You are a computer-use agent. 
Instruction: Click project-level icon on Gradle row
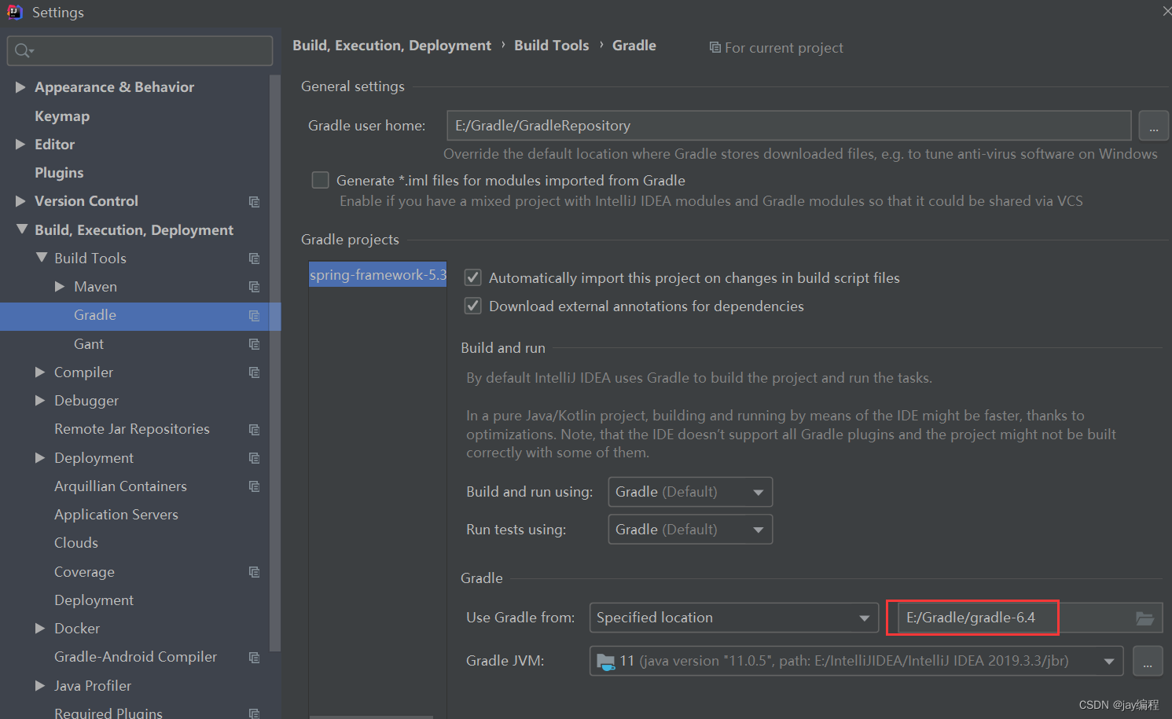[x=254, y=316]
